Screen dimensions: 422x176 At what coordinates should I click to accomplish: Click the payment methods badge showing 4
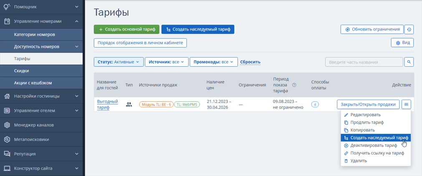pos(315,104)
